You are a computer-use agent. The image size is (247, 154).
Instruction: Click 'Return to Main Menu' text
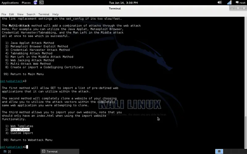(x=27, y=74)
